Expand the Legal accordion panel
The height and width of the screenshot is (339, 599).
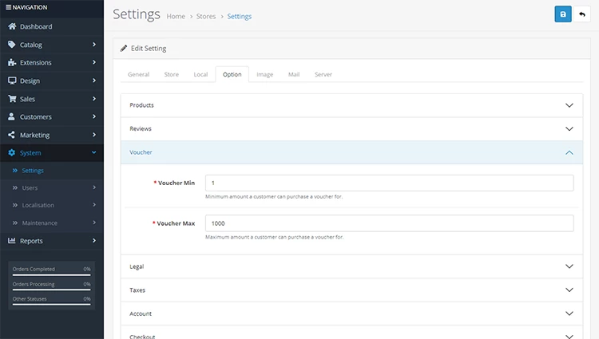coord(351,266)
